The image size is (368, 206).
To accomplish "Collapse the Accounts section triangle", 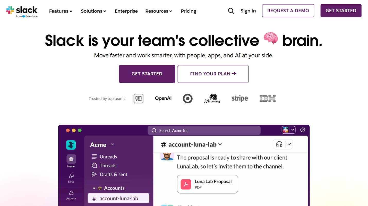I will click(94, 188).
